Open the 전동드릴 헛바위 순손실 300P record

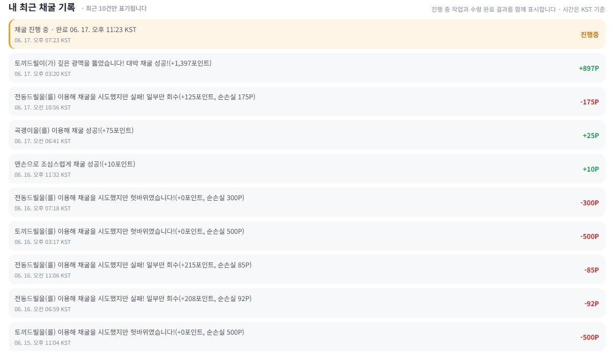tap(306, 202)
